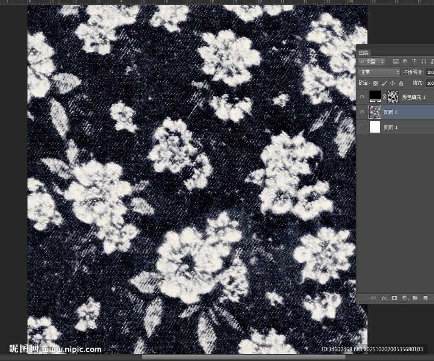Hide the 颜色填充 1 layer
This screenshot has width=434, height=361.
pos(362,97)
